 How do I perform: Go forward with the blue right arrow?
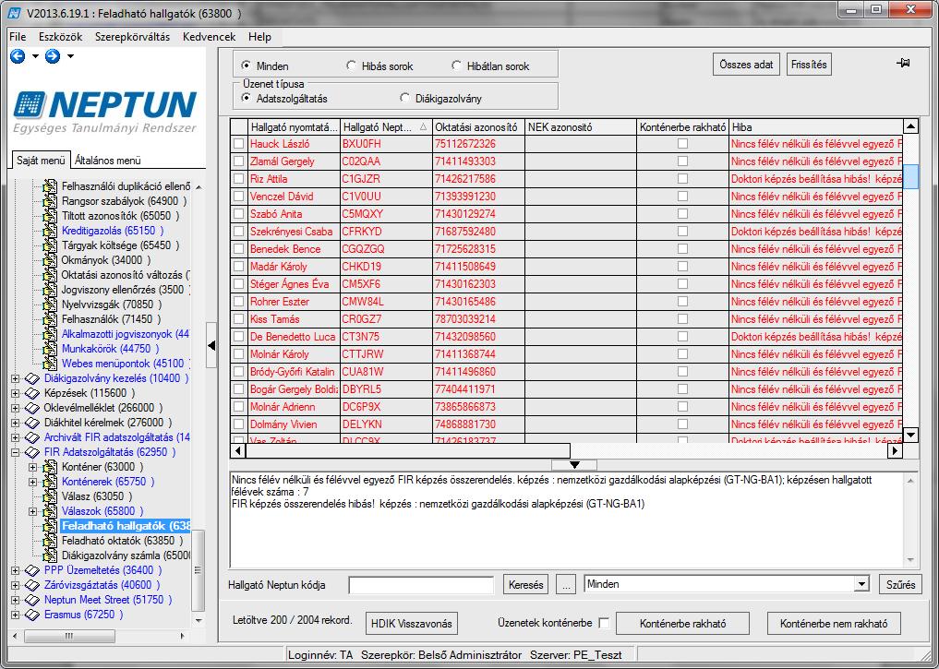tap(53, 56)
